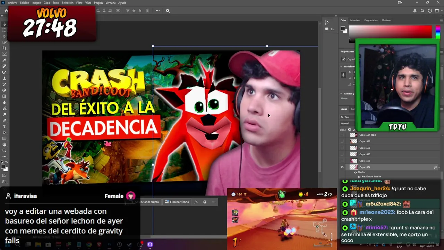Click Seleccionar sujeto button
The height and width of the screenshot is (250, 444).
point(147,202)
